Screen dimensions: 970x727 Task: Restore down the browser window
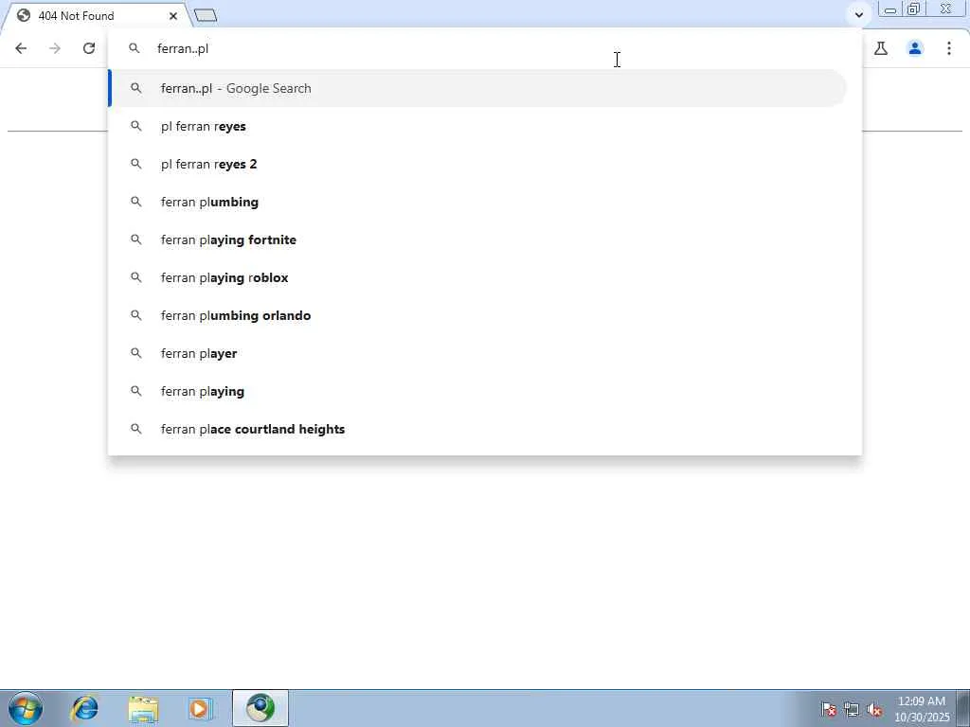coord(914,9)
